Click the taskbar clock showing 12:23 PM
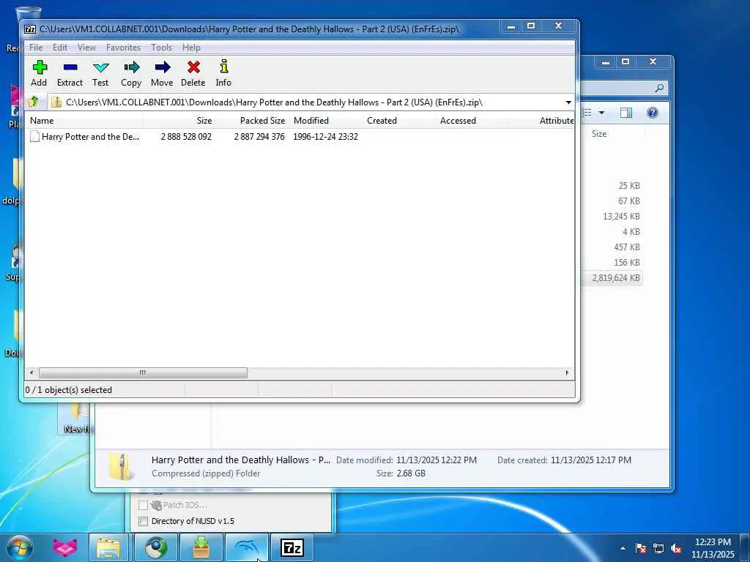Image resolution: width=750 pixels, height=562 pixels. (x=713, y=548)
